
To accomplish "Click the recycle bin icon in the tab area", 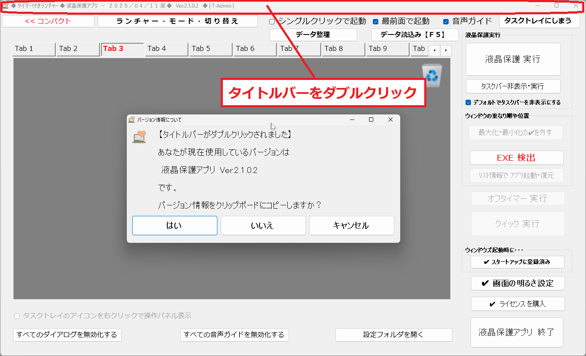I will [x=432, y=76].
